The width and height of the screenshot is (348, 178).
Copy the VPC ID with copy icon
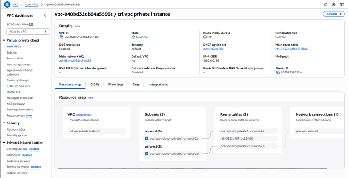coord(61,37)
